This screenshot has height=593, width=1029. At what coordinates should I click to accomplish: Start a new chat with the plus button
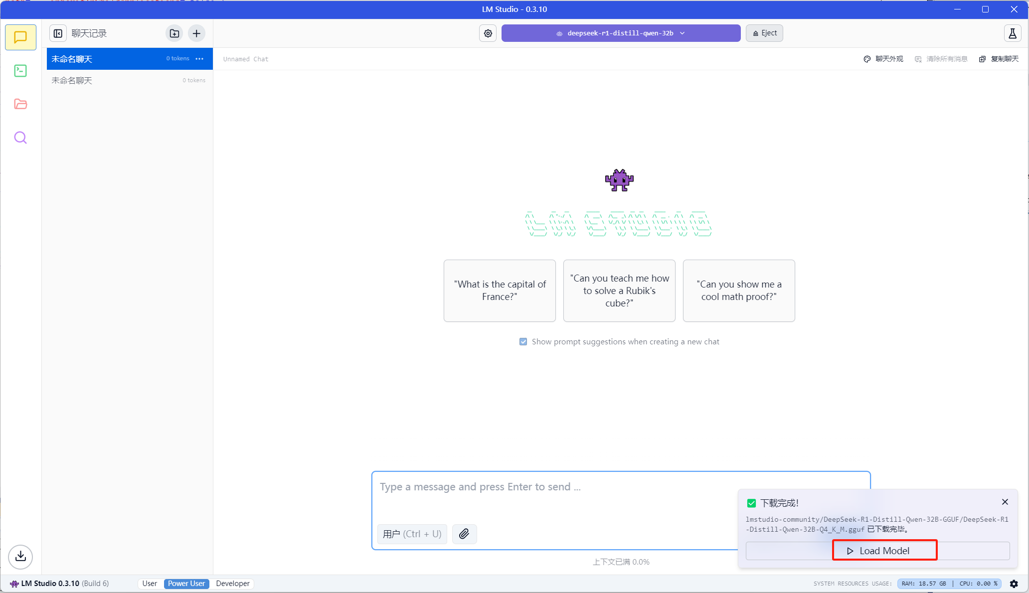coord(196,33)
